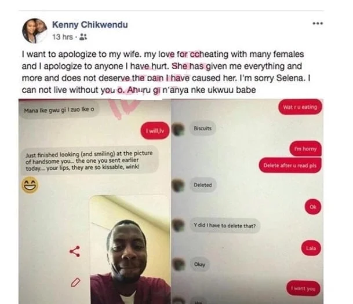Click the red share icon near the selfie

point(75,251)
